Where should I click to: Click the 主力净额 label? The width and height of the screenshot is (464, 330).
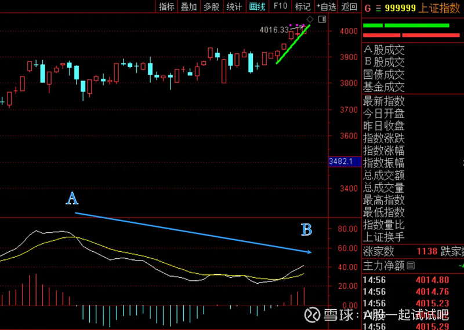coord(383,266)
